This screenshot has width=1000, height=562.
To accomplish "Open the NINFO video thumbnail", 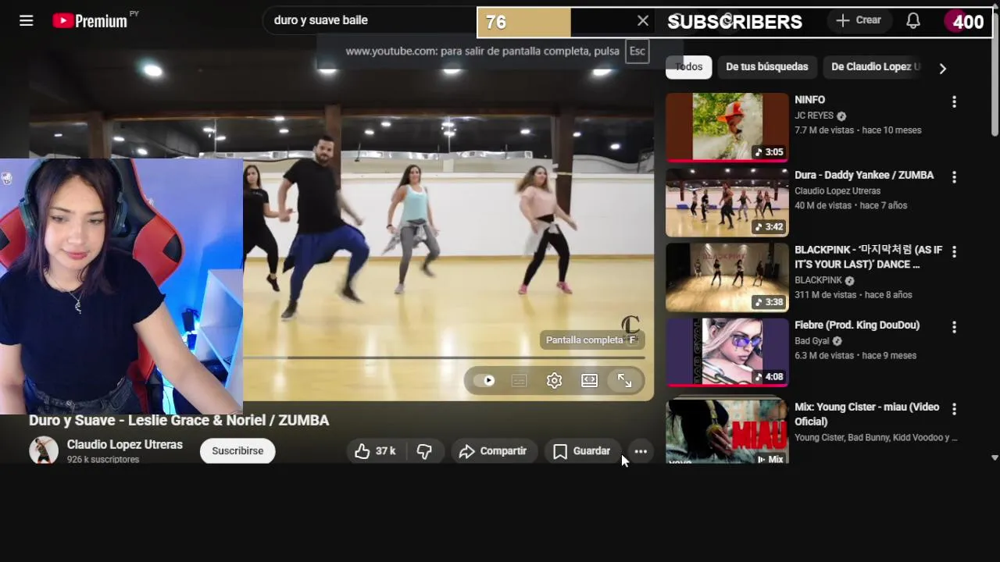I will click(727, 127).
